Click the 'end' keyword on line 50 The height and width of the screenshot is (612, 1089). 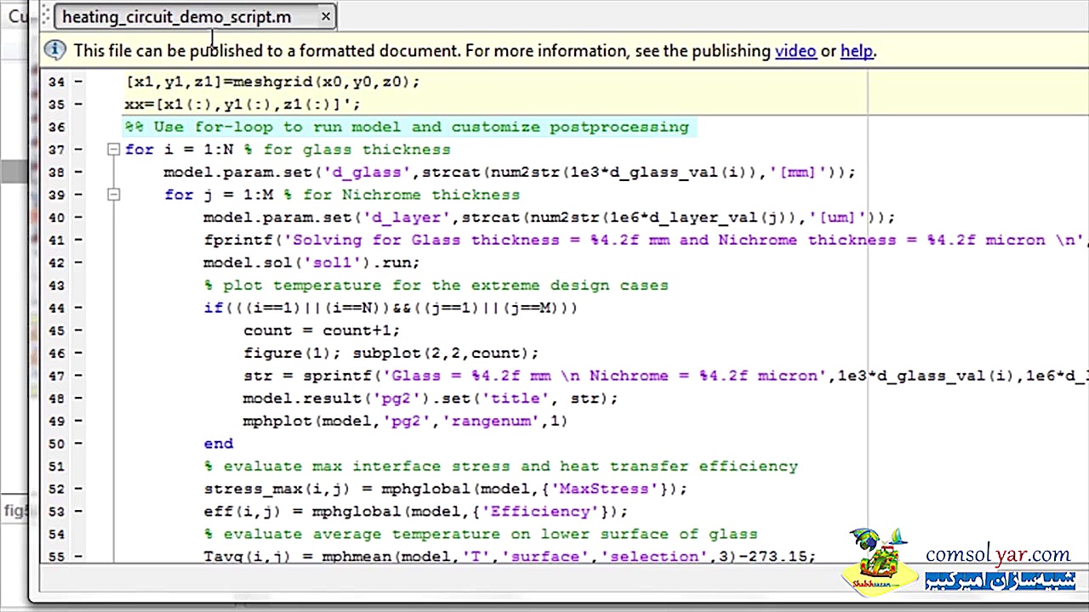(219, 444)
